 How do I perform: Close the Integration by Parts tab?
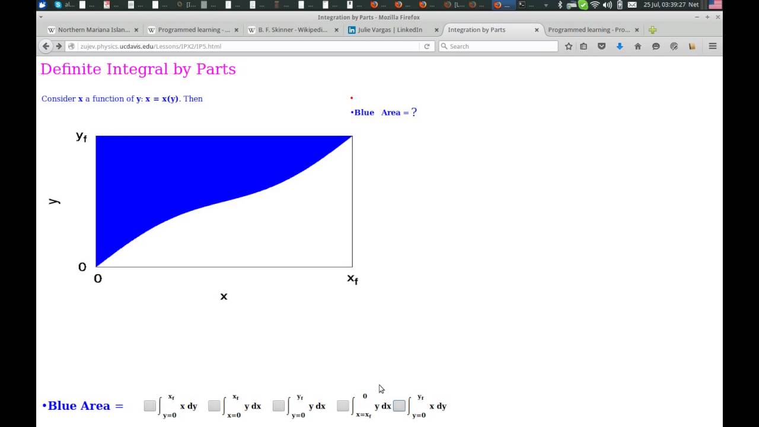click(537, 30)
